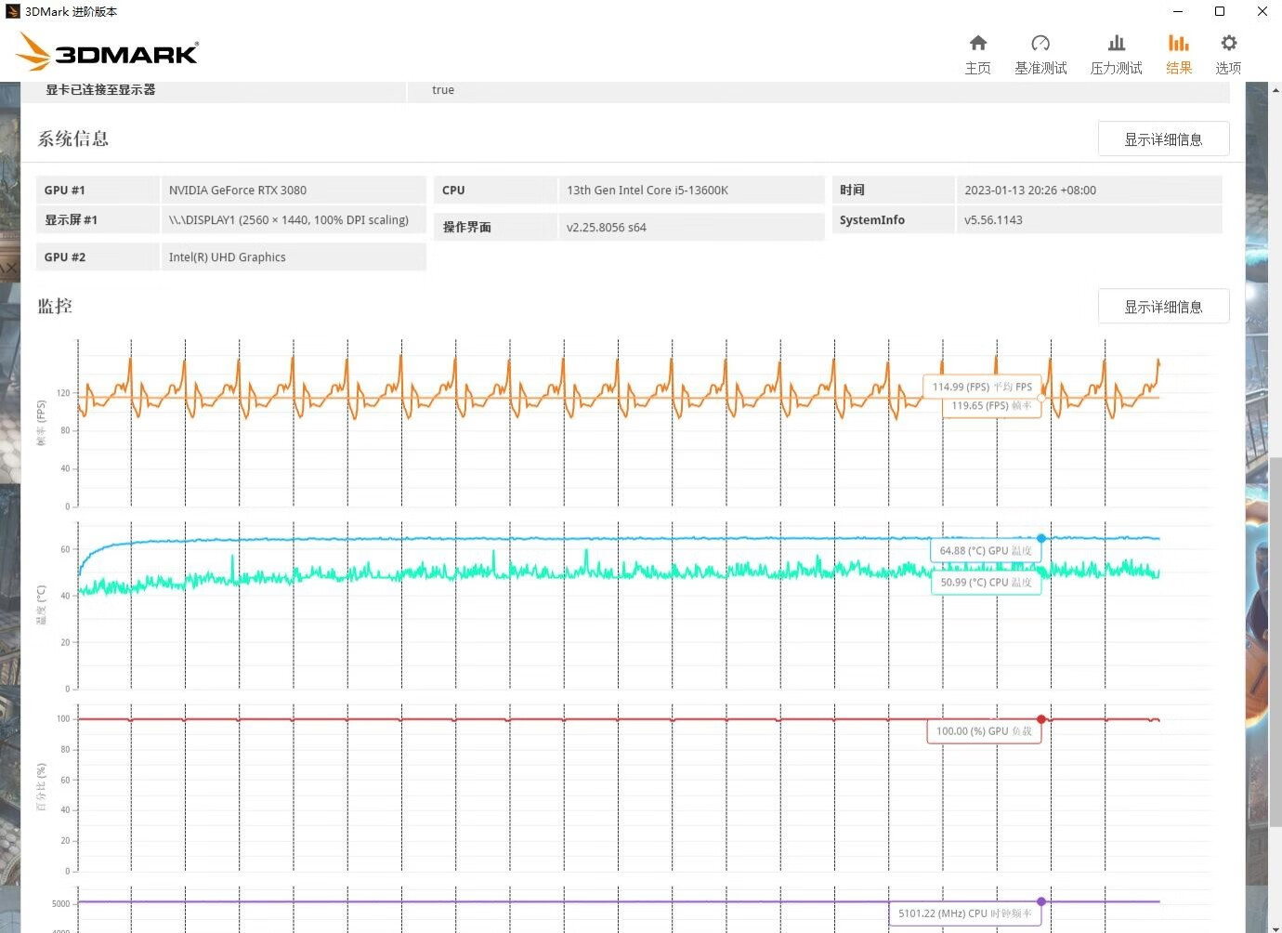This screenshot has width=1282, height=933.
Task: Click the GPU #1 label cell
Action: click(98, 190)
